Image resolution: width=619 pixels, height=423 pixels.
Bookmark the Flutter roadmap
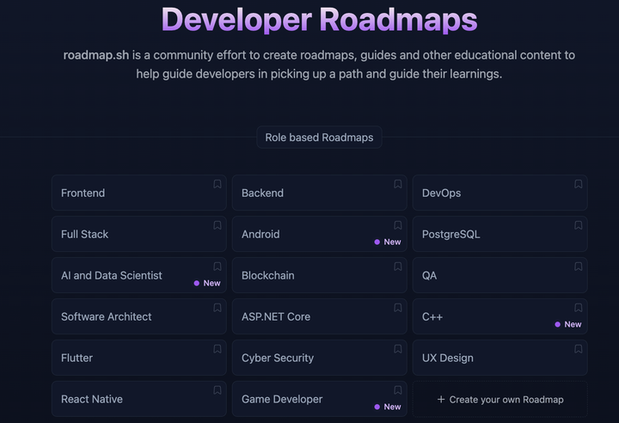(218, 349)
